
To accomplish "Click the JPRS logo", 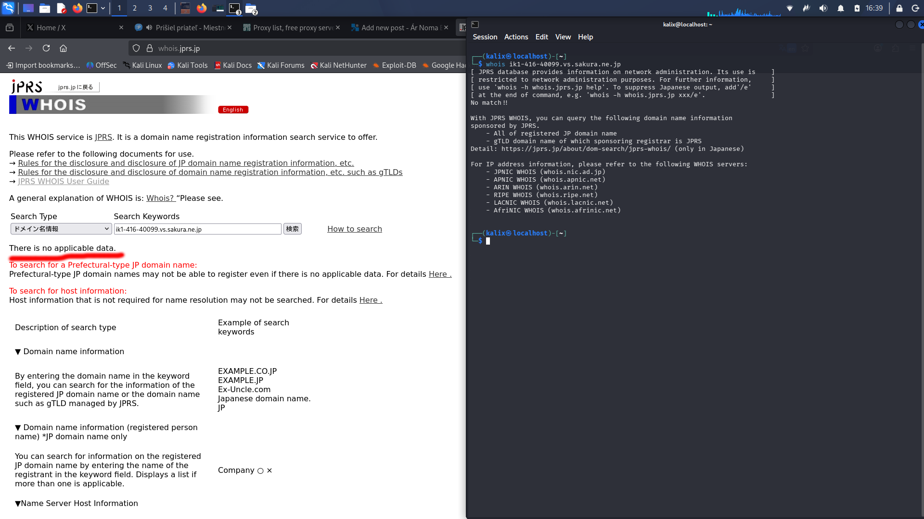I will point(27,86).
